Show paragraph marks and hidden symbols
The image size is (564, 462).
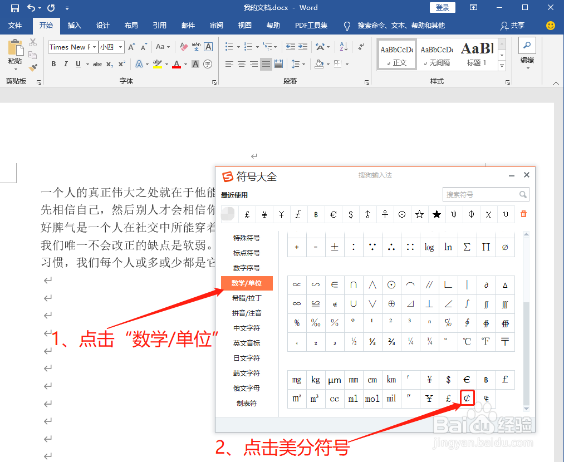361,47
